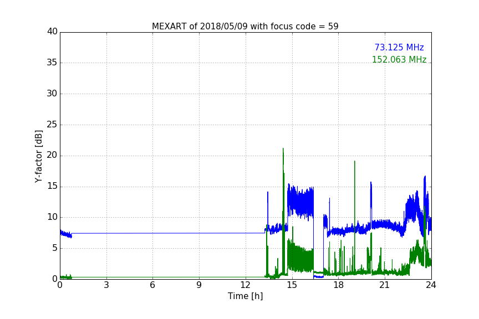
Task: Click the x-axis tick label '9'
Action: [199, 285]
